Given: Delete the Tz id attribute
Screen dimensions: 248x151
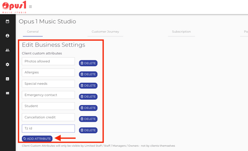Looking at the screenshot, I should pyautogui.click(x=88, y=130).
